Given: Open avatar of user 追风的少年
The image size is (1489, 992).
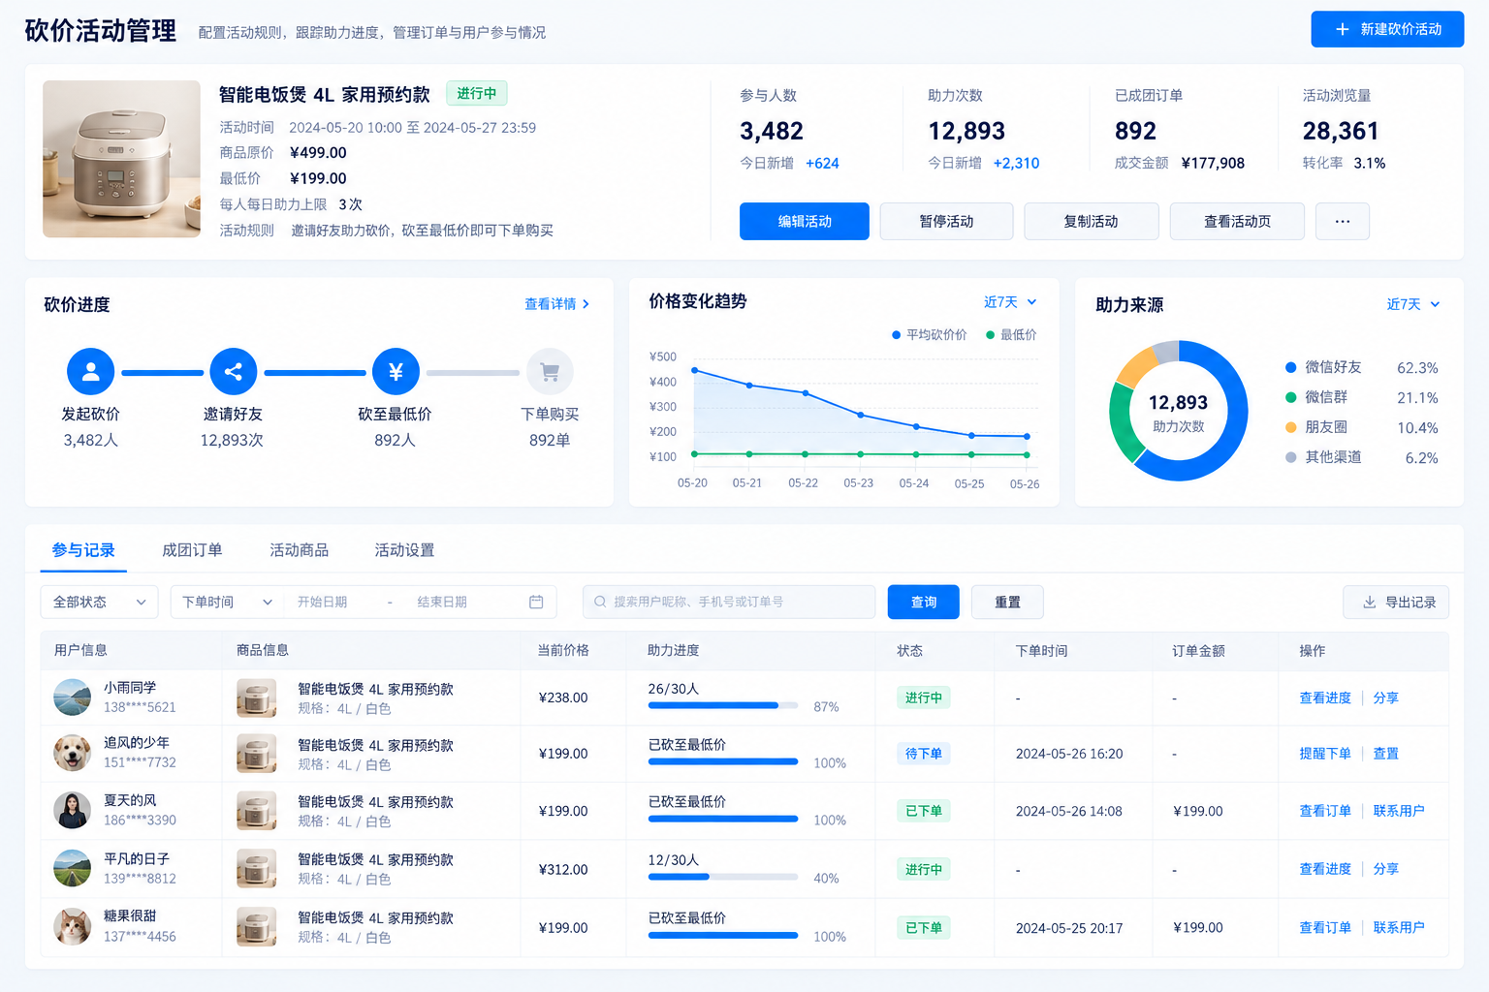Looking at the screenshot, I should click(x=73, y=753).
